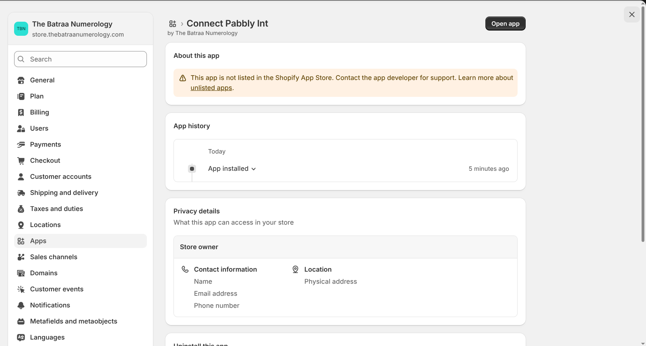646x346 pixels.
Task: Open Metafields and metaobjects settings
Action: [x=73, y=321]
